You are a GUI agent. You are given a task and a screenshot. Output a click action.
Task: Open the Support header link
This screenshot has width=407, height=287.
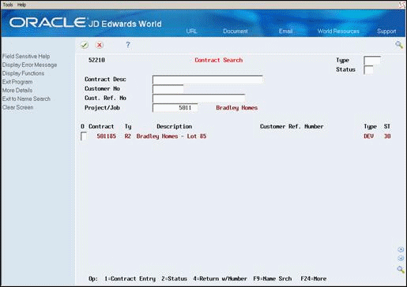pos(386,31)
